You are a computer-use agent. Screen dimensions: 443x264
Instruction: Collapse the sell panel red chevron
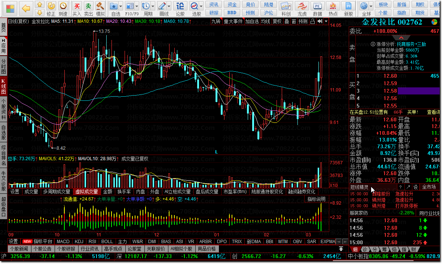pyautogui.click(x=401, y=38)
